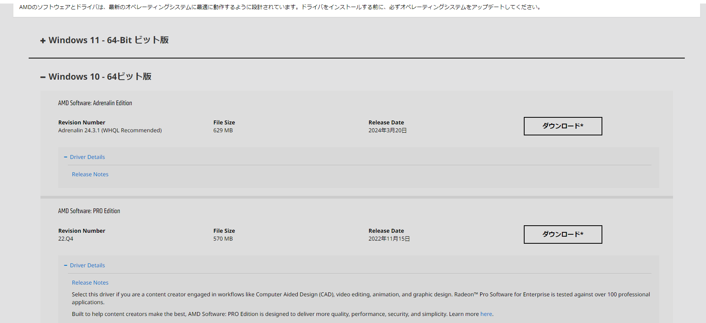Click the '629 MB' file size value
706x323 pixels.
click(x=223, y=130)
